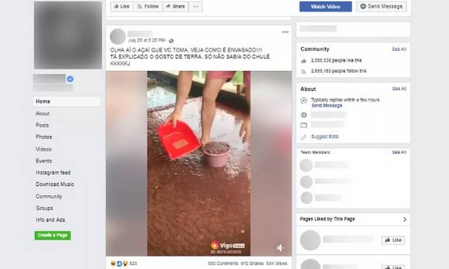Open the page's more options ellipsis menu

coord(195,7)
